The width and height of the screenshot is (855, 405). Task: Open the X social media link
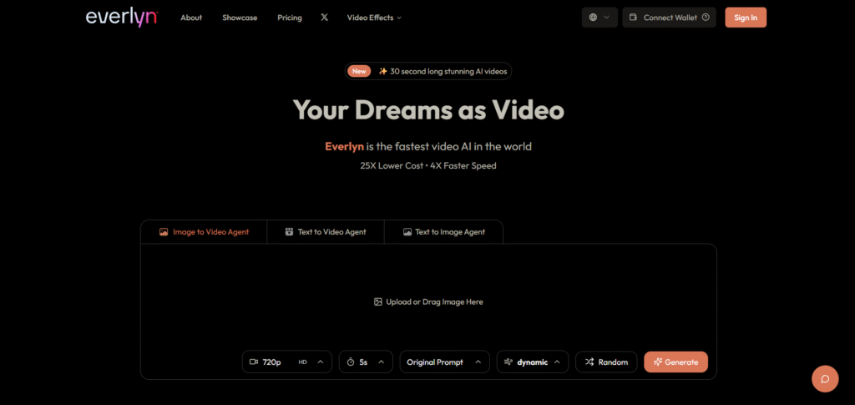(324, 18)
